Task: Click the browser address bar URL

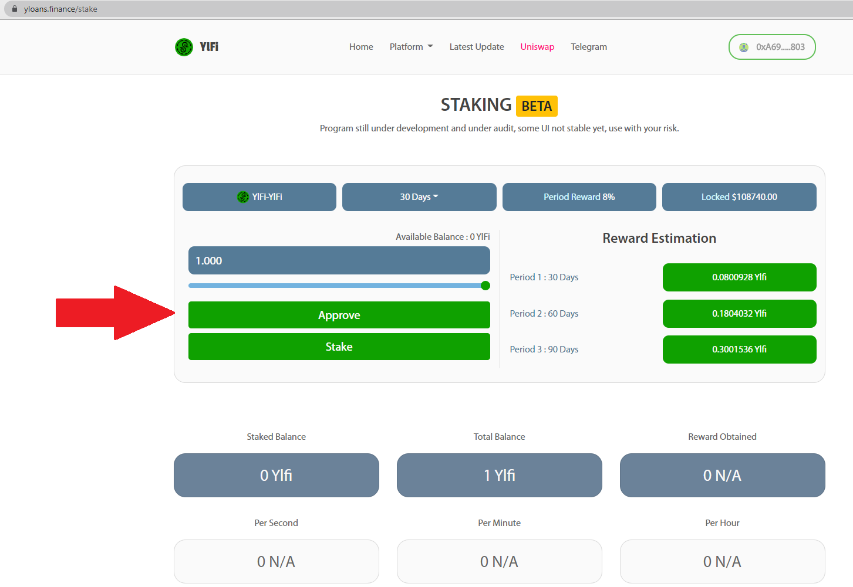Action: [60, 9]
